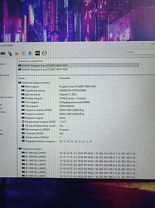Open the dual monitors diagnostics toolbar icon
Image resolution: width=155 pixels, height=208 pixels.
pos(10,53)
